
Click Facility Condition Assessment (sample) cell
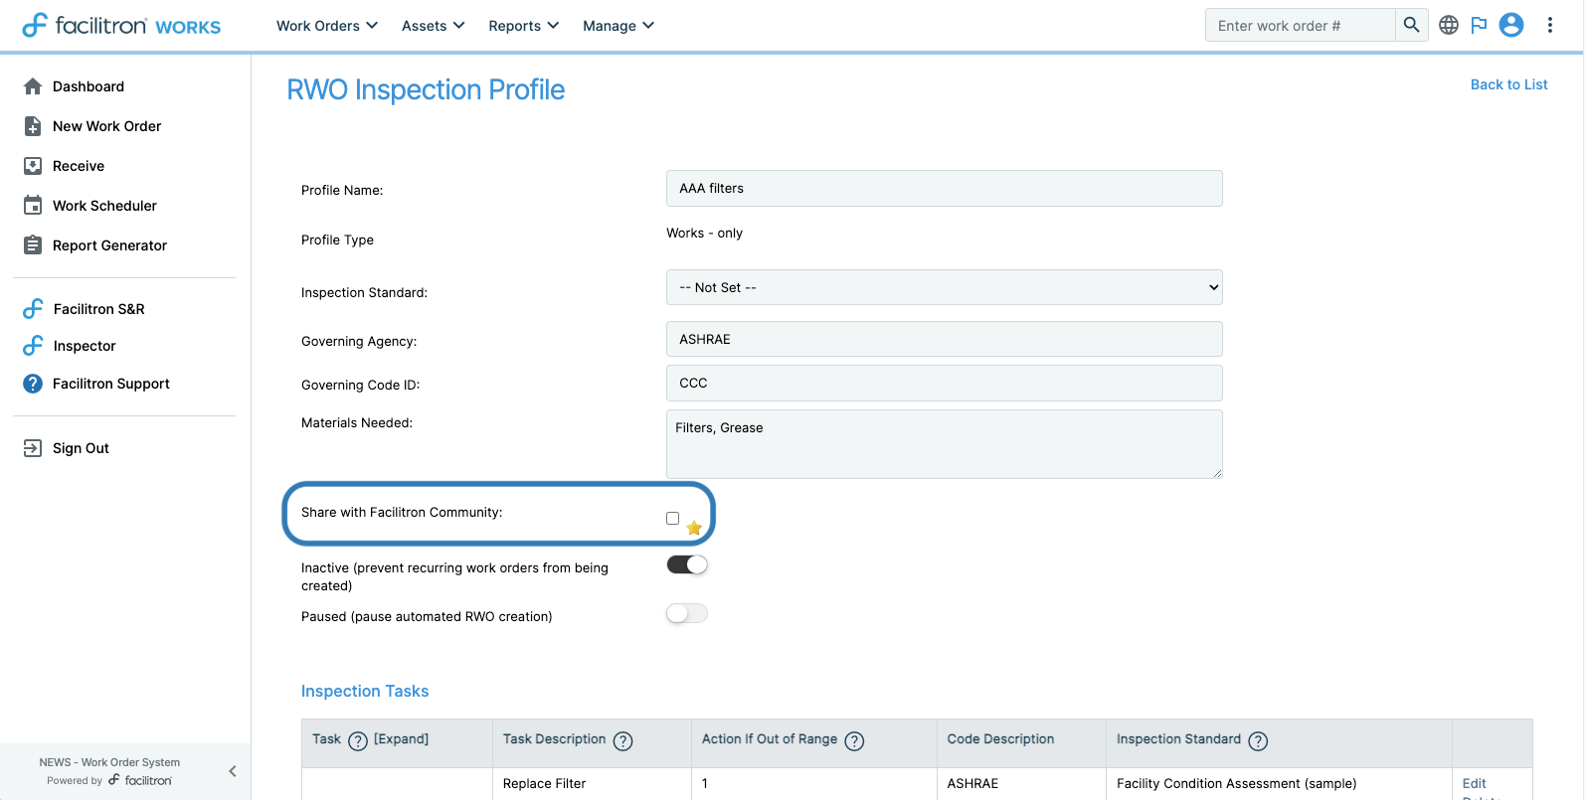click(x=1237, y=784)
